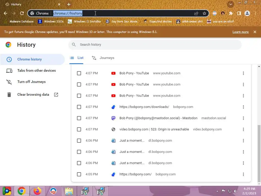Close the History tab

point(59,4)
